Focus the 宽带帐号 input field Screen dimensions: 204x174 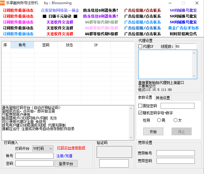(175, 153)
